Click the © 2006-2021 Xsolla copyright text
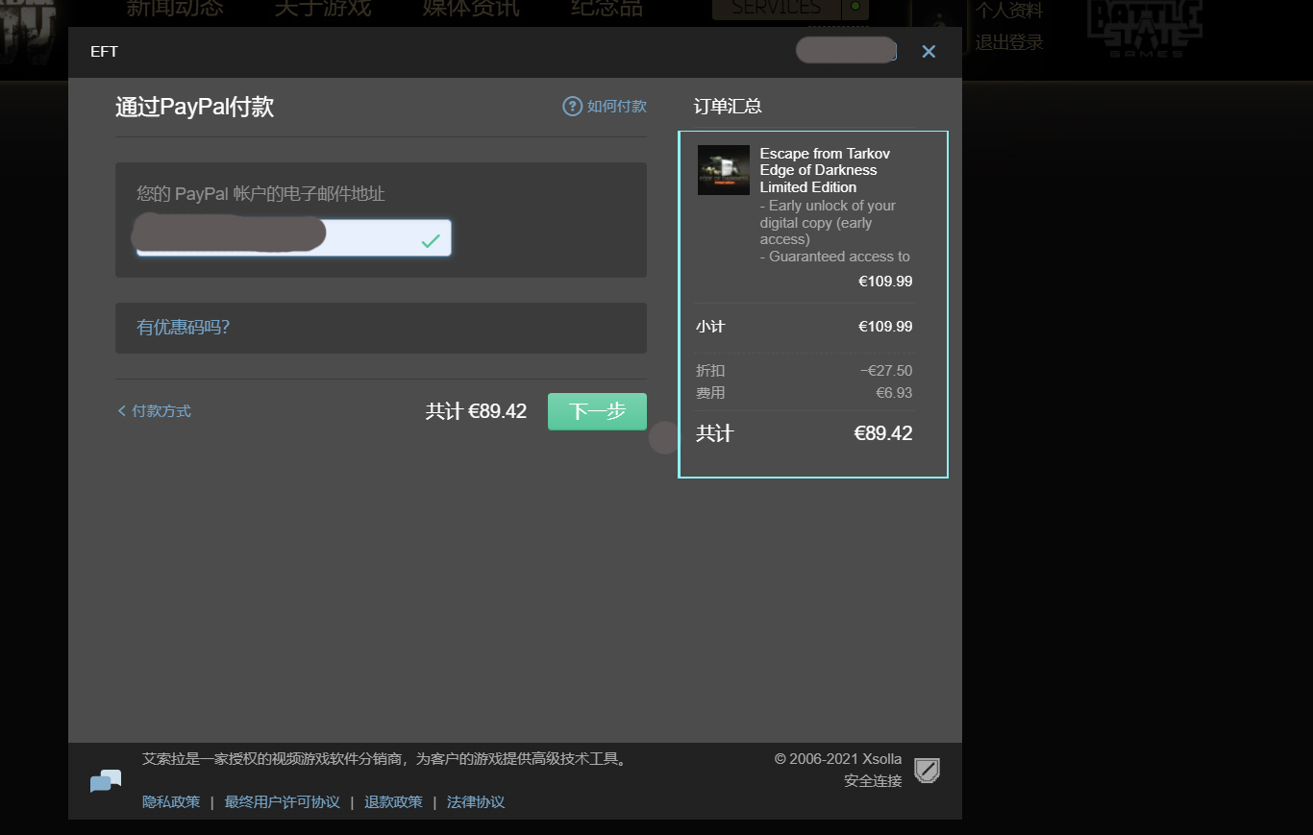Image resolution: width=1313 pixels, height=835 pixels. tap(838, 759)
